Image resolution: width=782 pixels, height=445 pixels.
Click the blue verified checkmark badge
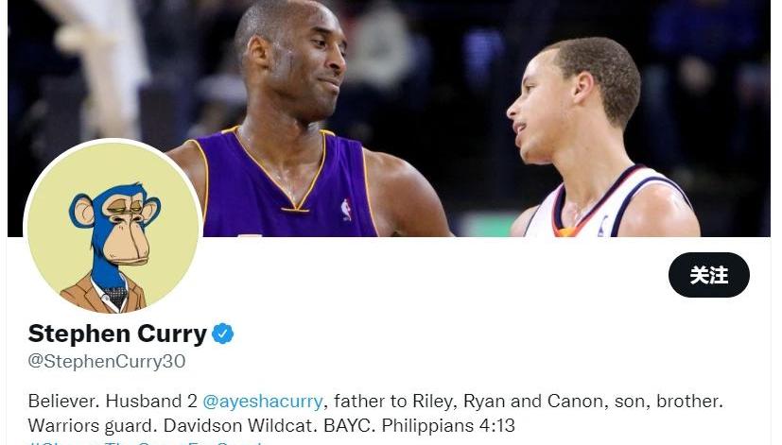[x=223, y=334]
